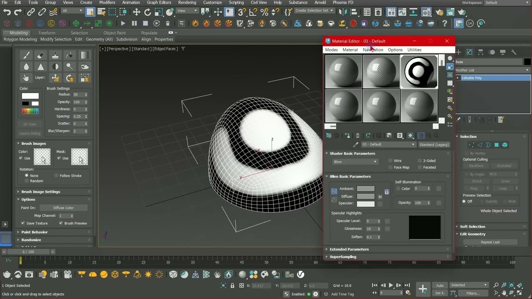
Task: Click the Select and Link chain icon
Action: [31, 12]
